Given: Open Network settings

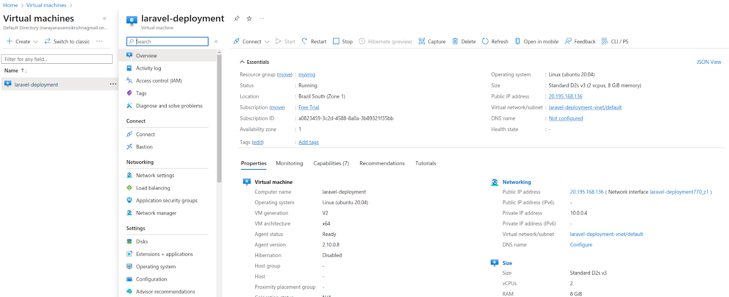Looking at the screenshot, I should coord(155,175).
